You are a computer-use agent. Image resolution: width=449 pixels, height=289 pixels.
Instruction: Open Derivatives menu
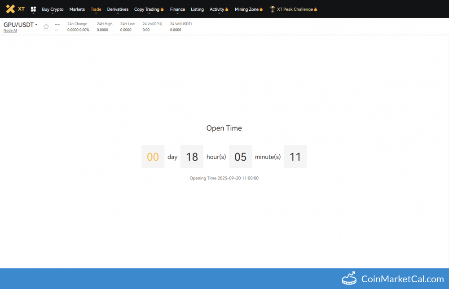tap(118, 9)
